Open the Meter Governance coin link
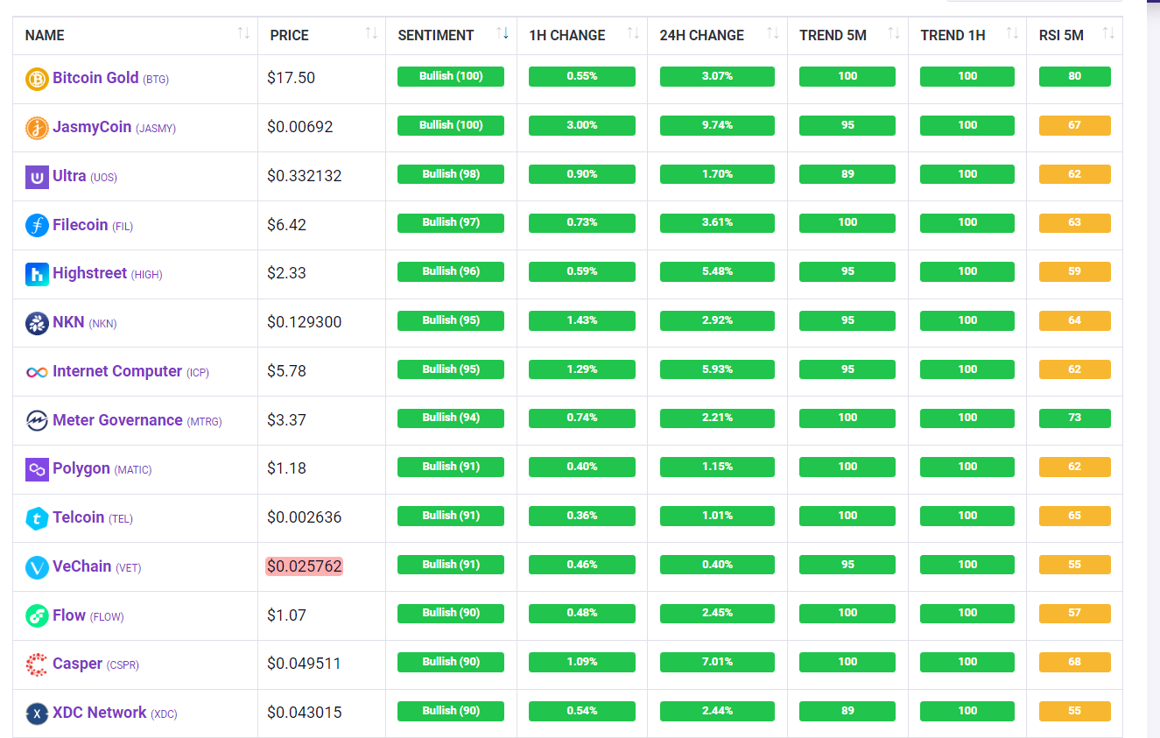1160x738 pixels. 117,420
